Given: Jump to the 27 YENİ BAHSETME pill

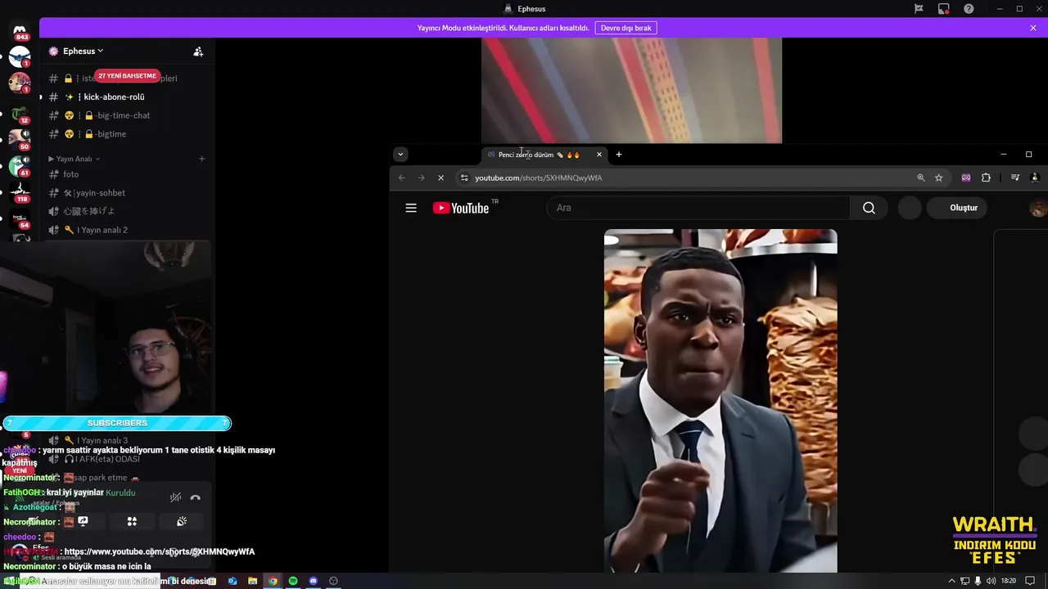Looking at the screenshot, I should point(127,75).
